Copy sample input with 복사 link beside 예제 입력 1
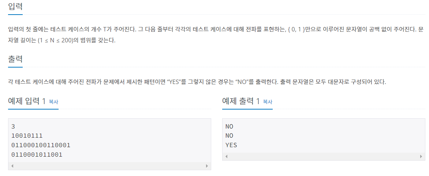Screen dimensions: 429x176 [x=53, y=102]
